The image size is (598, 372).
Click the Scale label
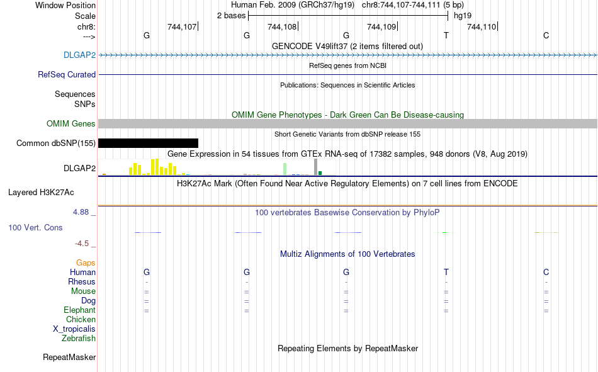tap(85, 16)
